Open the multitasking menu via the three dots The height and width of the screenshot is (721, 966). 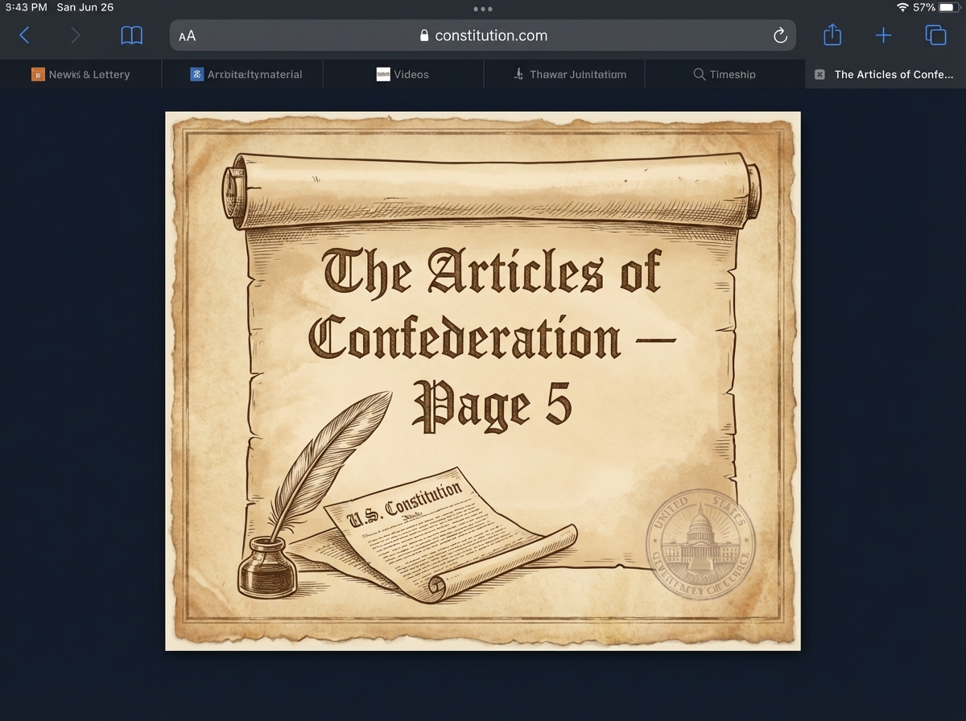pos(483,9)
